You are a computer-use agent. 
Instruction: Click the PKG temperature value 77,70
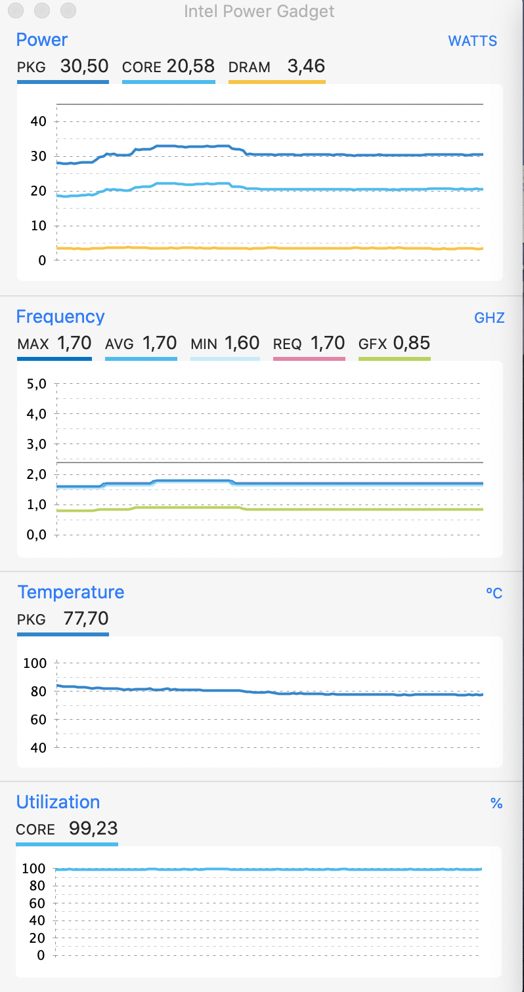(86, 619)
